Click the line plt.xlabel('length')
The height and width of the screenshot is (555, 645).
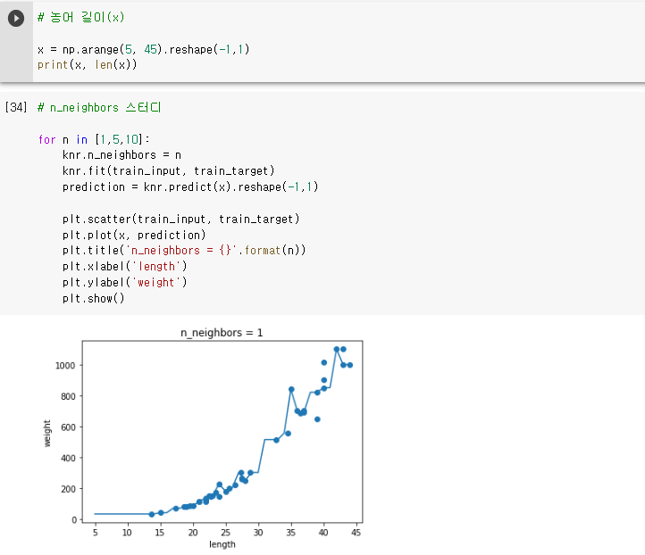coord(125,267)
